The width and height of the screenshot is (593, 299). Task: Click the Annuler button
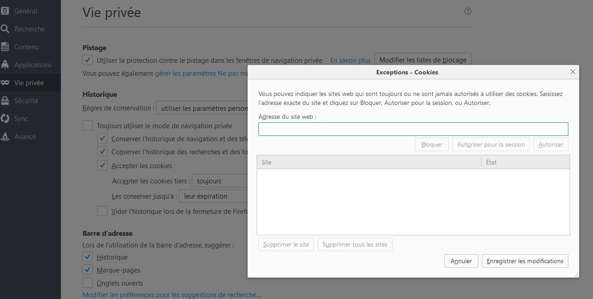point(461,261)
